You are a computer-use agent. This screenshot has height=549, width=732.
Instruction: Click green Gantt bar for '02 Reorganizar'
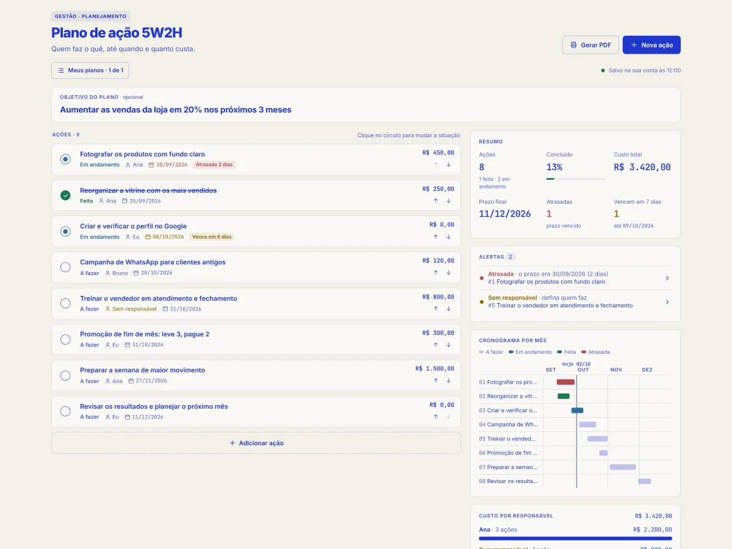[x=564, y=396]
